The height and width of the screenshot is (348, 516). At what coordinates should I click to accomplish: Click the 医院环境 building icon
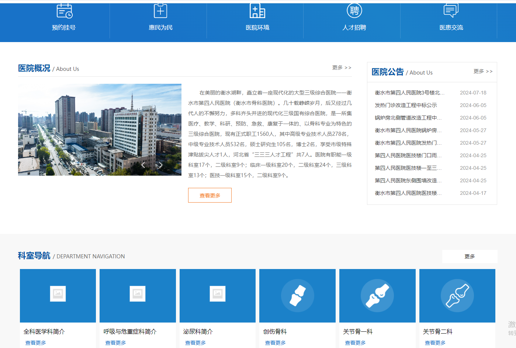click(257, 11)
